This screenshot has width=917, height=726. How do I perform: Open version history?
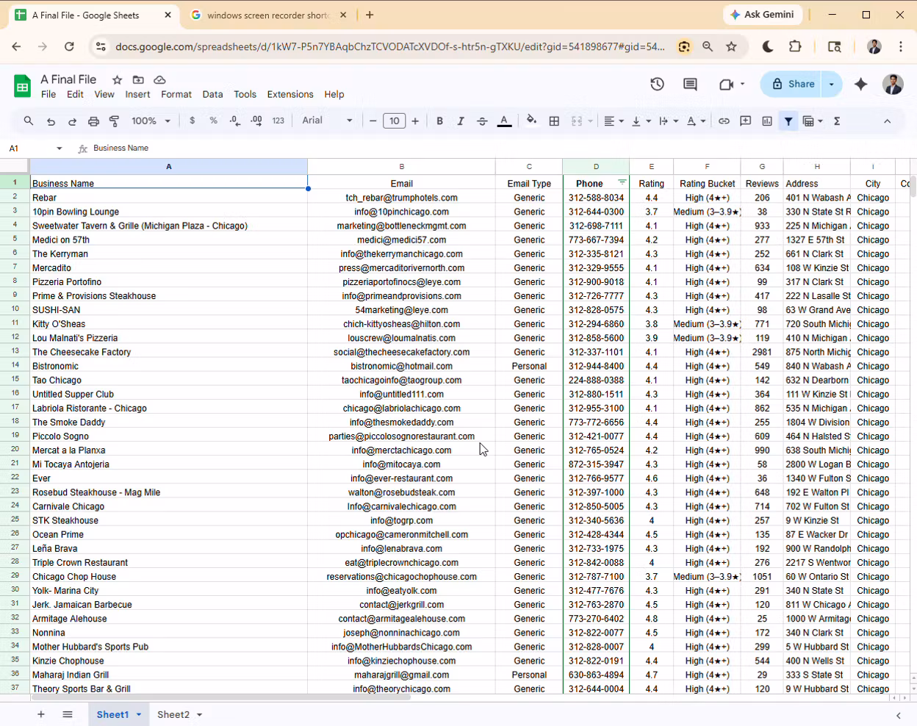point(658,85)
